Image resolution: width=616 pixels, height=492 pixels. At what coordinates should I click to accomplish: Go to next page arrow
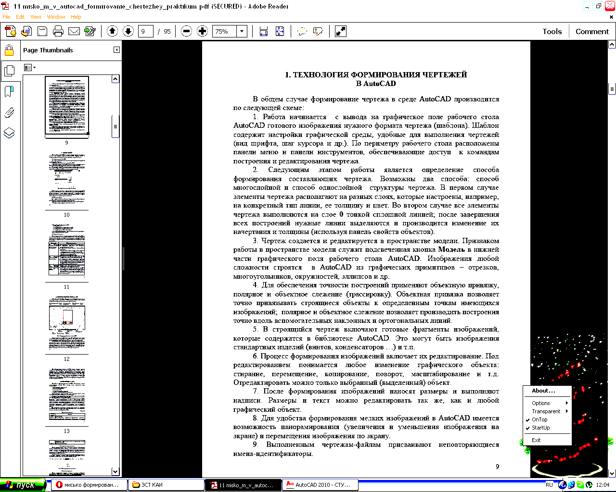(x=128, y=31)
